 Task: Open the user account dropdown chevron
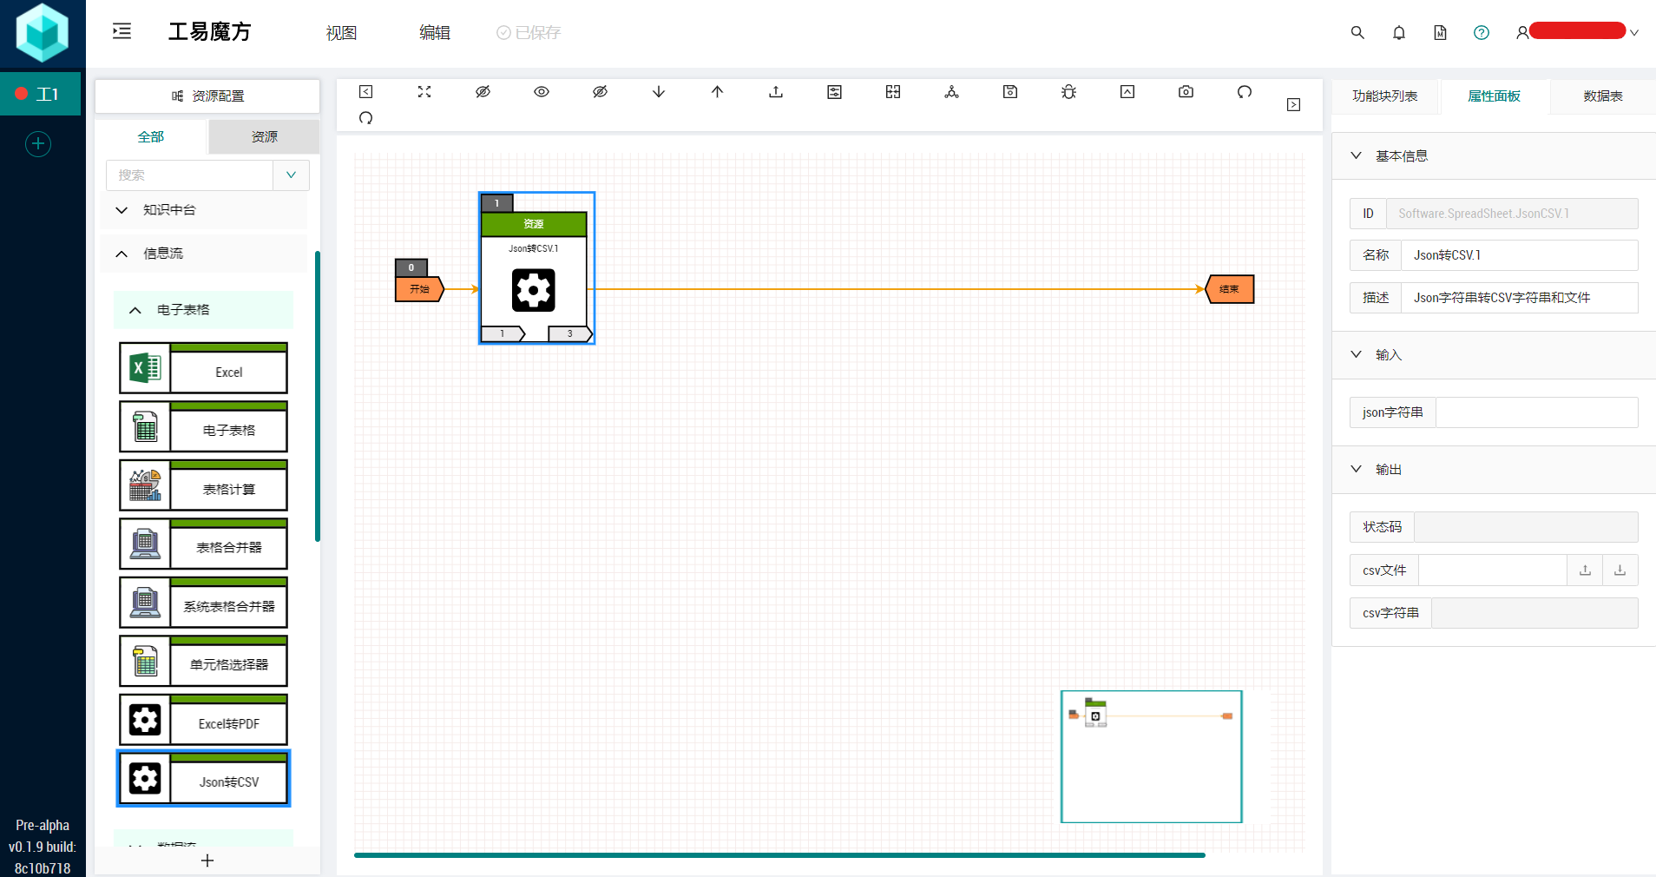(1634, 33)
